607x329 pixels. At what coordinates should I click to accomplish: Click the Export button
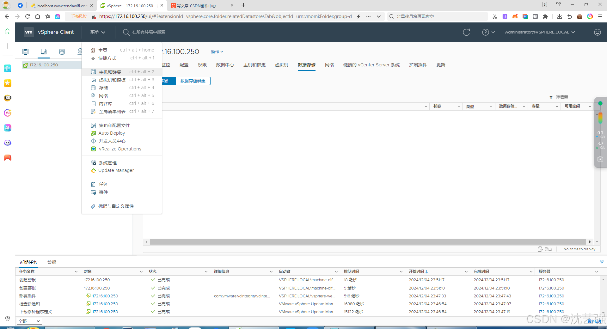[x=545, y=249]
